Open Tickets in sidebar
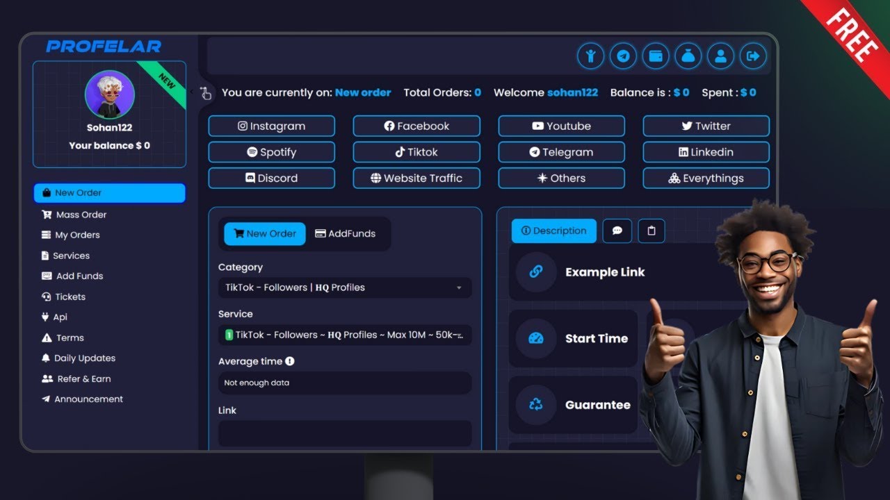The width and height of the screenshot is (890, 500). coord(63,297)
